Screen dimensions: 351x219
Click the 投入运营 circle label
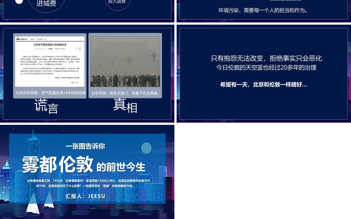[x=117, y=2]
